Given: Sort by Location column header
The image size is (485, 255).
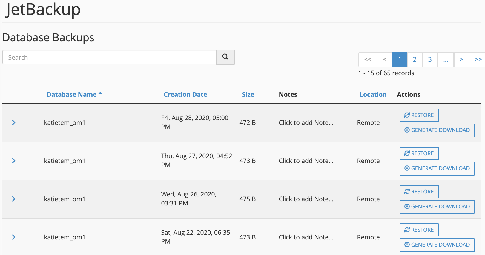Looking at the screenshot, I should click(x=373, y=94).
